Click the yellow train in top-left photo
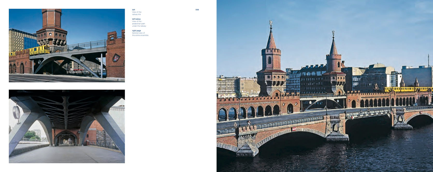 (x=39, y=51)
